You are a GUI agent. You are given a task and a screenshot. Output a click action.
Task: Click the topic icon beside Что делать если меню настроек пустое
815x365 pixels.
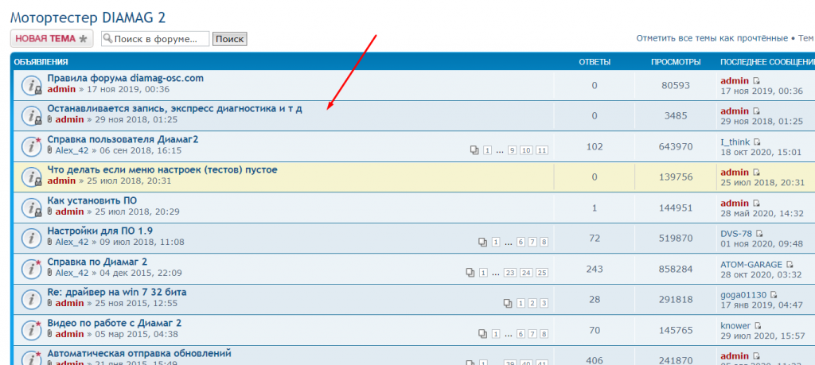point(32,177)
